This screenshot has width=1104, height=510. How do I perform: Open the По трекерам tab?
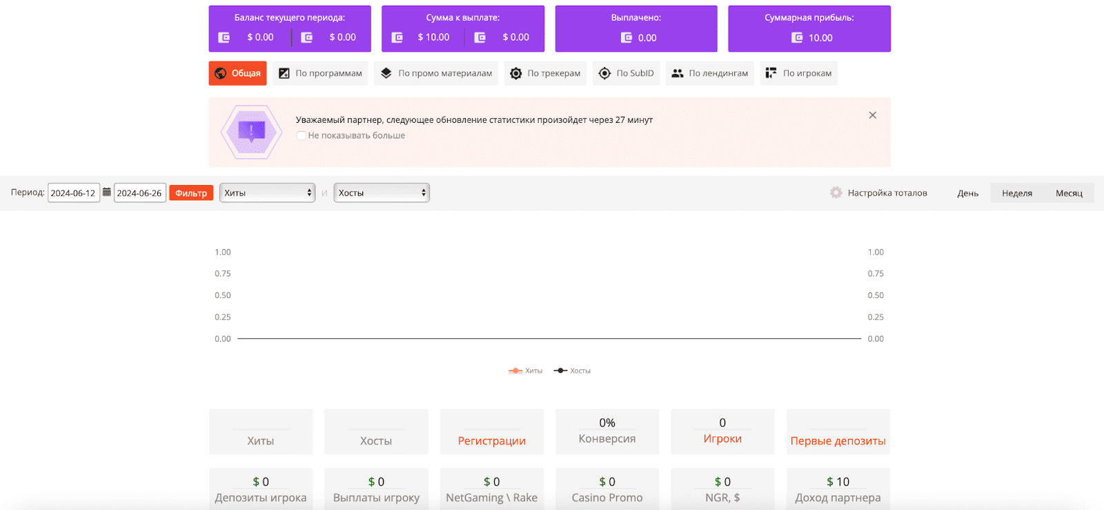pos(545,73)
